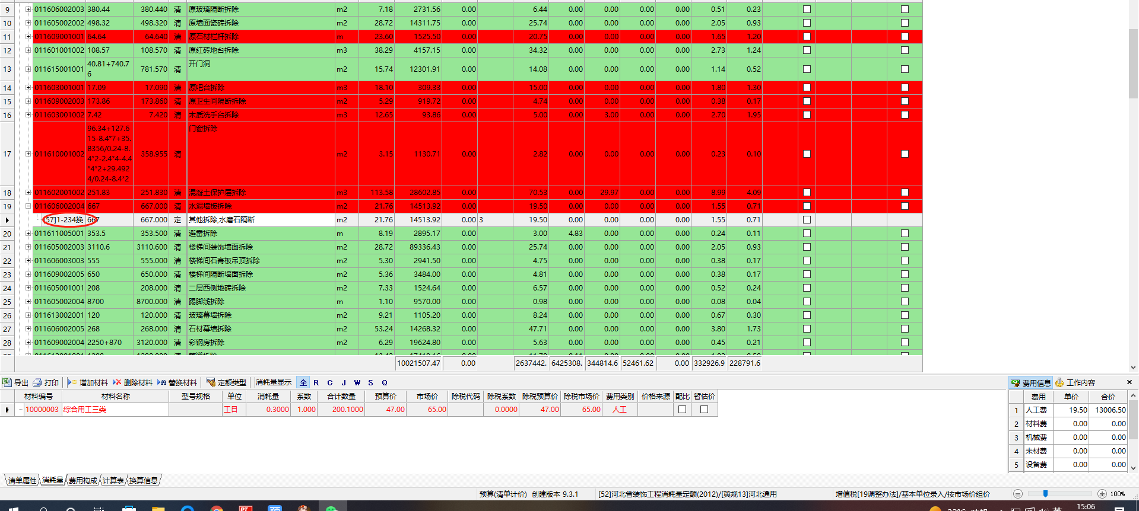Click the 替换材料 replace material button
1139x511 pixels.
pos(177,382)
